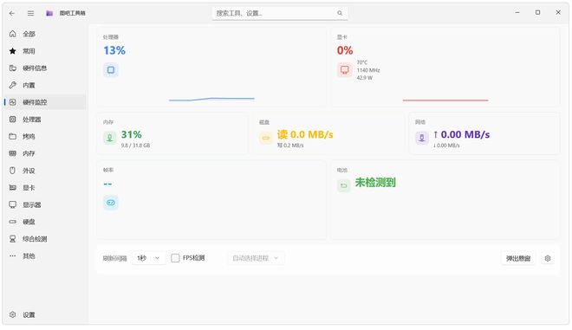The image size is (572, 330).
Task: Click the green memory card icon
Action: coord(109,138)
